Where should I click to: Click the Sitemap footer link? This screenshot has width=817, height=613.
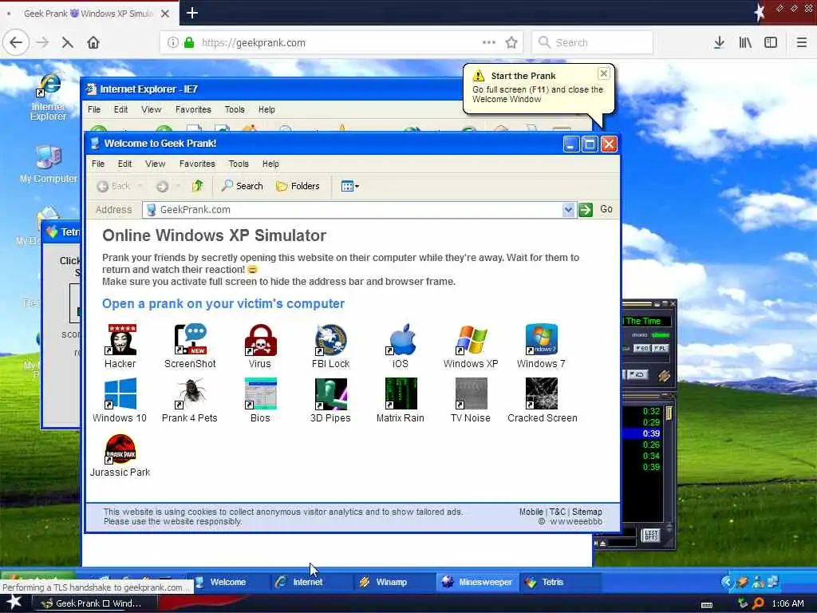587,512
